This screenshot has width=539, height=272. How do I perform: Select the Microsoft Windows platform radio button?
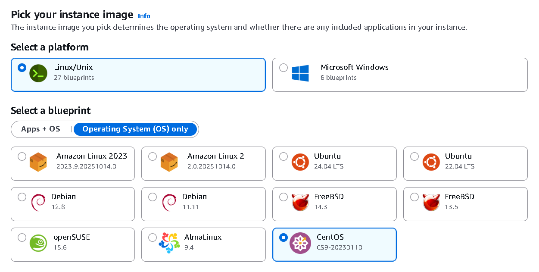point(284,68)
